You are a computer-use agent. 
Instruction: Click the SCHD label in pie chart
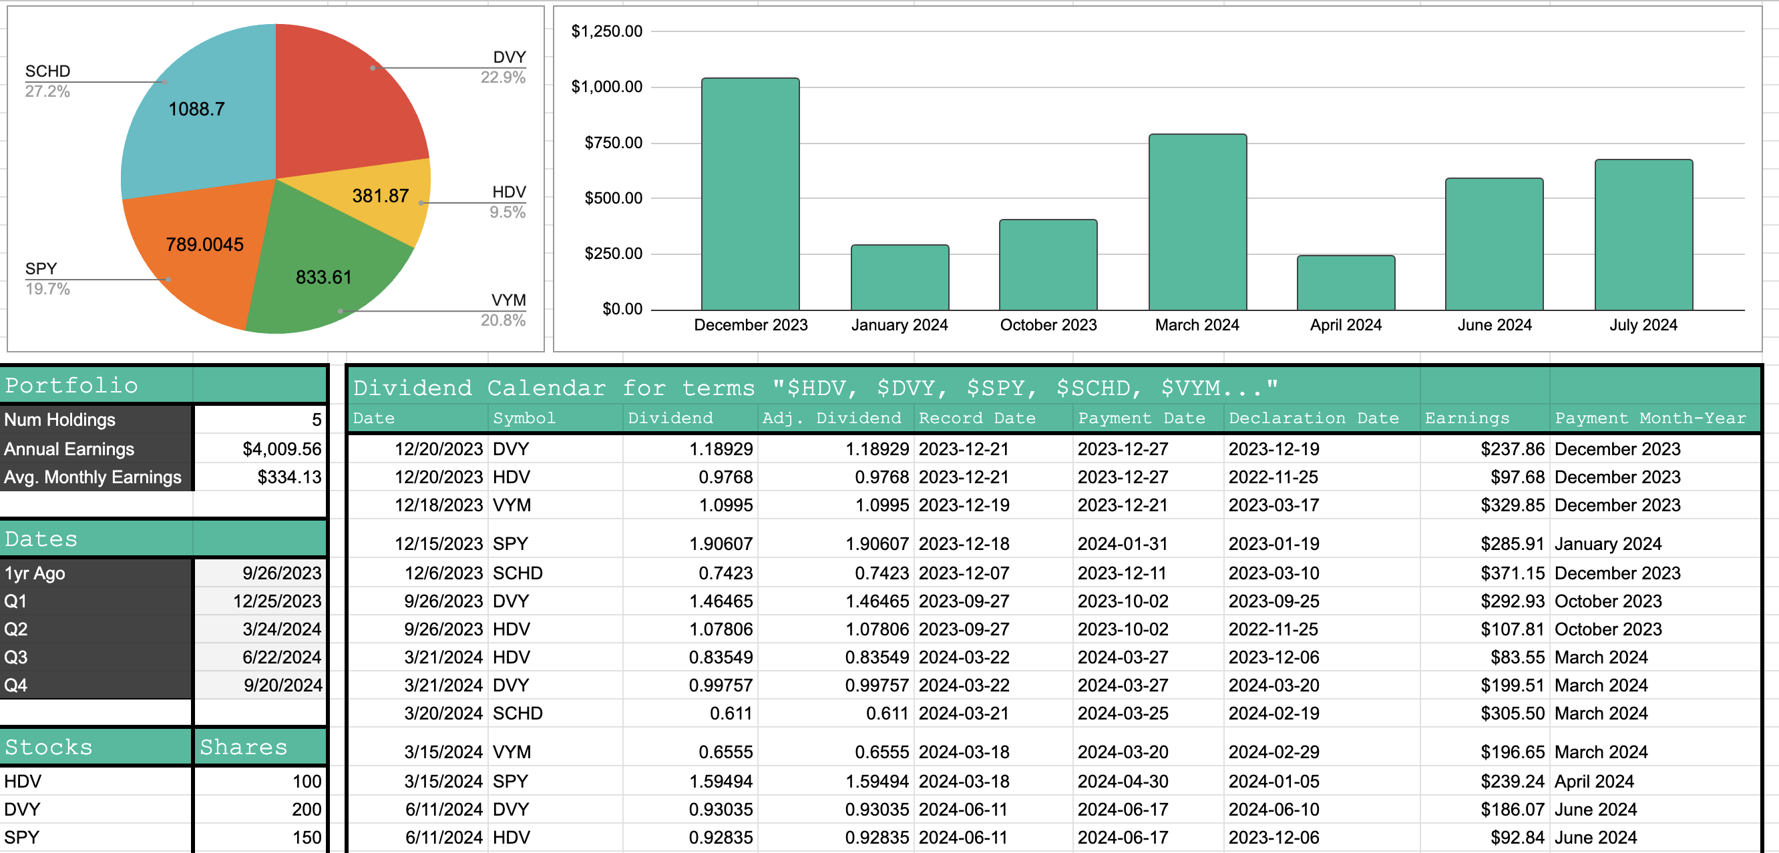point(47,71)
